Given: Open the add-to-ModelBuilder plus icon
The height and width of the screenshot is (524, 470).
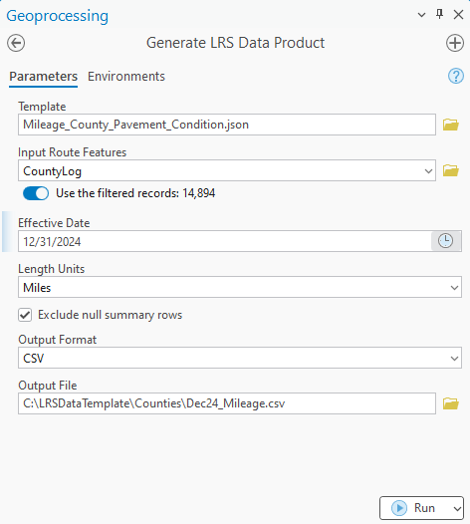Looking at the screenshot, I should tap(455, 43).
